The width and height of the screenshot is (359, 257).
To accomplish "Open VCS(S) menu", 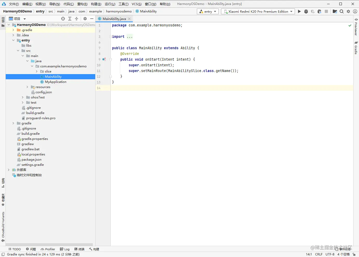I will click(x=136, y=4).
